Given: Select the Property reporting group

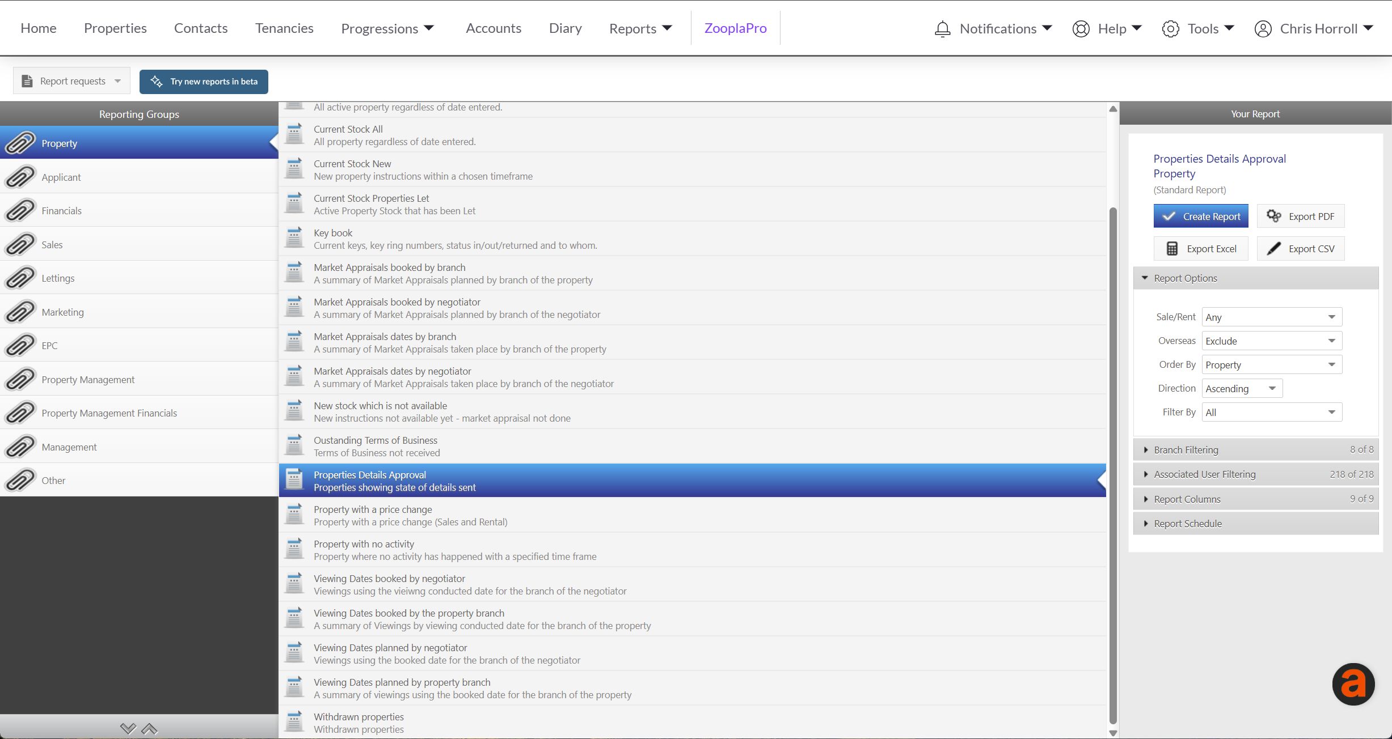Looking at the screenshot, I should click(x=139, y=143).
